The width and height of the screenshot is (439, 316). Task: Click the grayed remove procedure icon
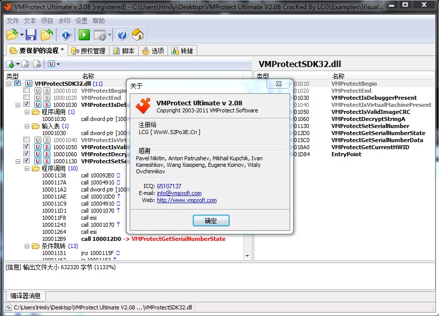click(37, 64)
